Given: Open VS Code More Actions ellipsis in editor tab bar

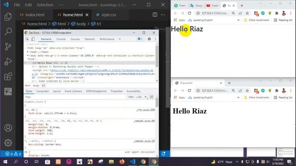Looking at the screenshot, I should 163,15.
